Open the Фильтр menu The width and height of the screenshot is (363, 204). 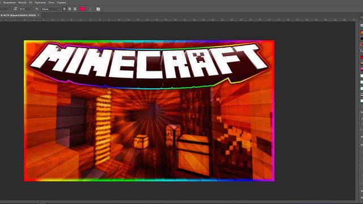(22, 2)
